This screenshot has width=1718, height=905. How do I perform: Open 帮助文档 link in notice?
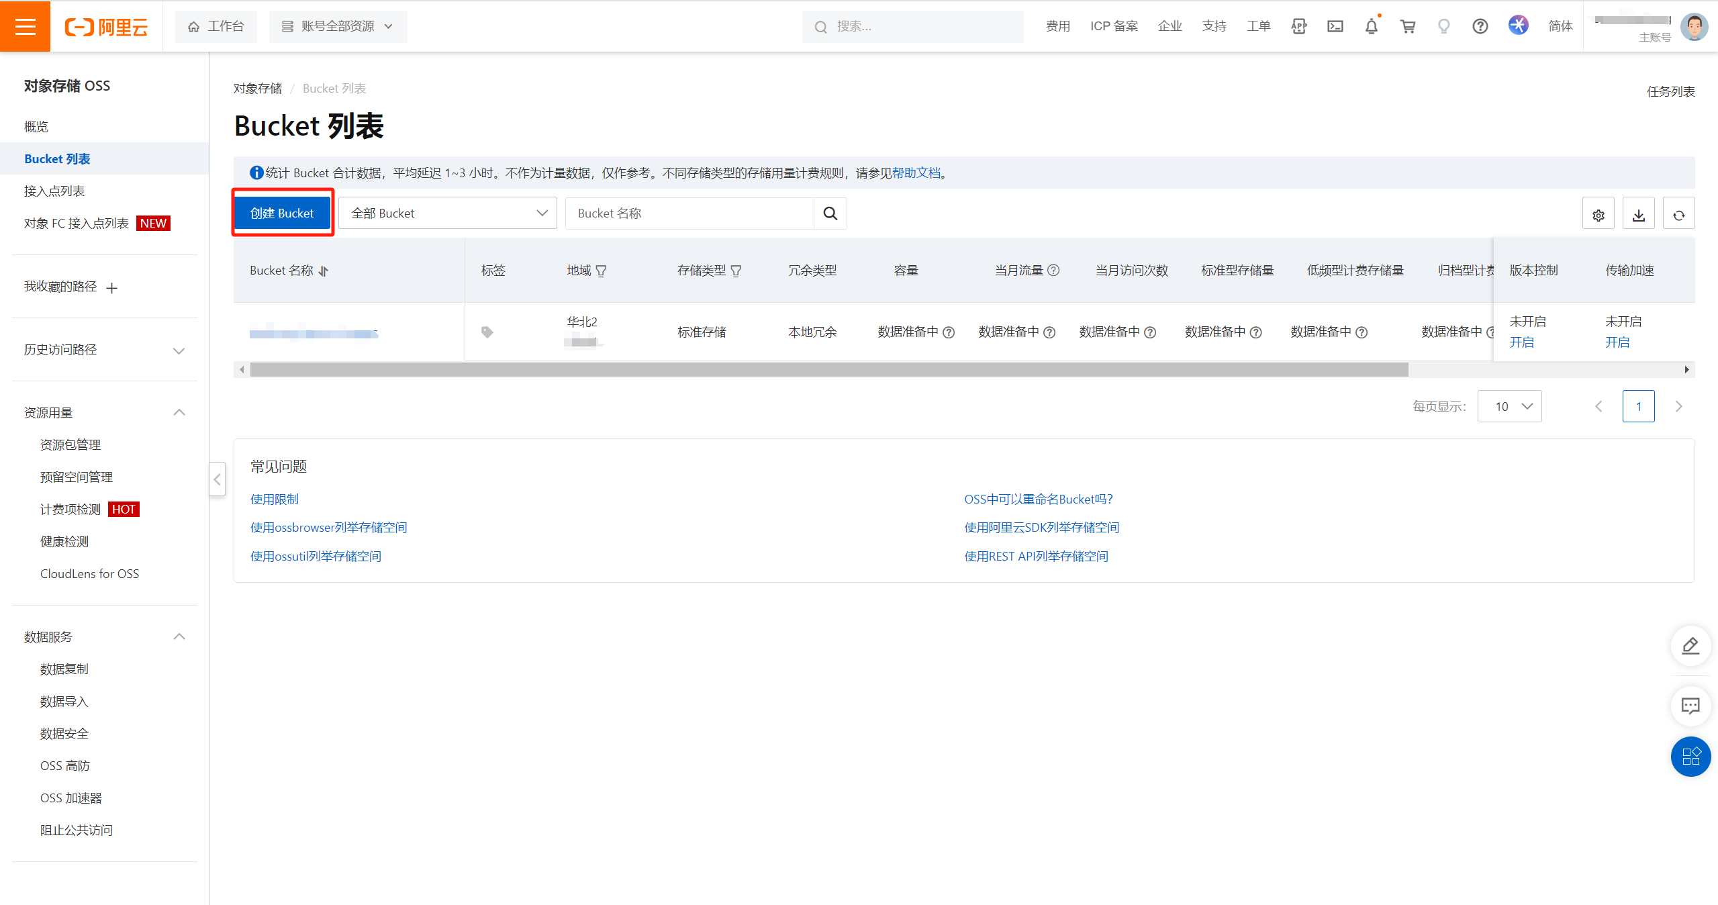916,173
